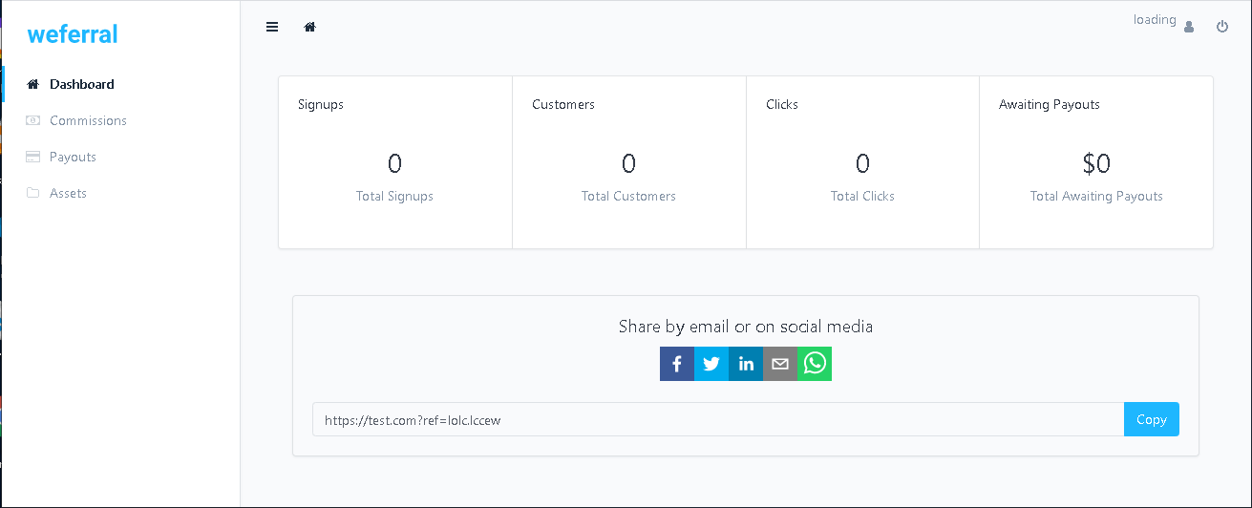
Task: Open the user profile icon
Action: [x=1189, y=27]
